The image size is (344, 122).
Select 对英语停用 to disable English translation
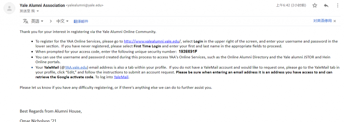coord(322,21)
